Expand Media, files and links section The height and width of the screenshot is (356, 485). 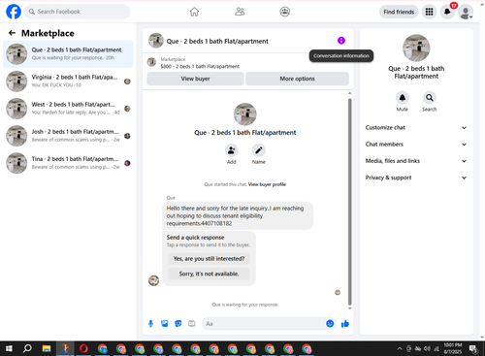[x=416, y=161]
